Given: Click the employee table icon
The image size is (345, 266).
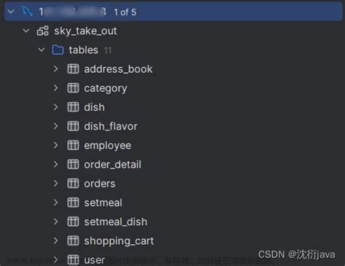Looking at the screenshot, I should (73, 145).
